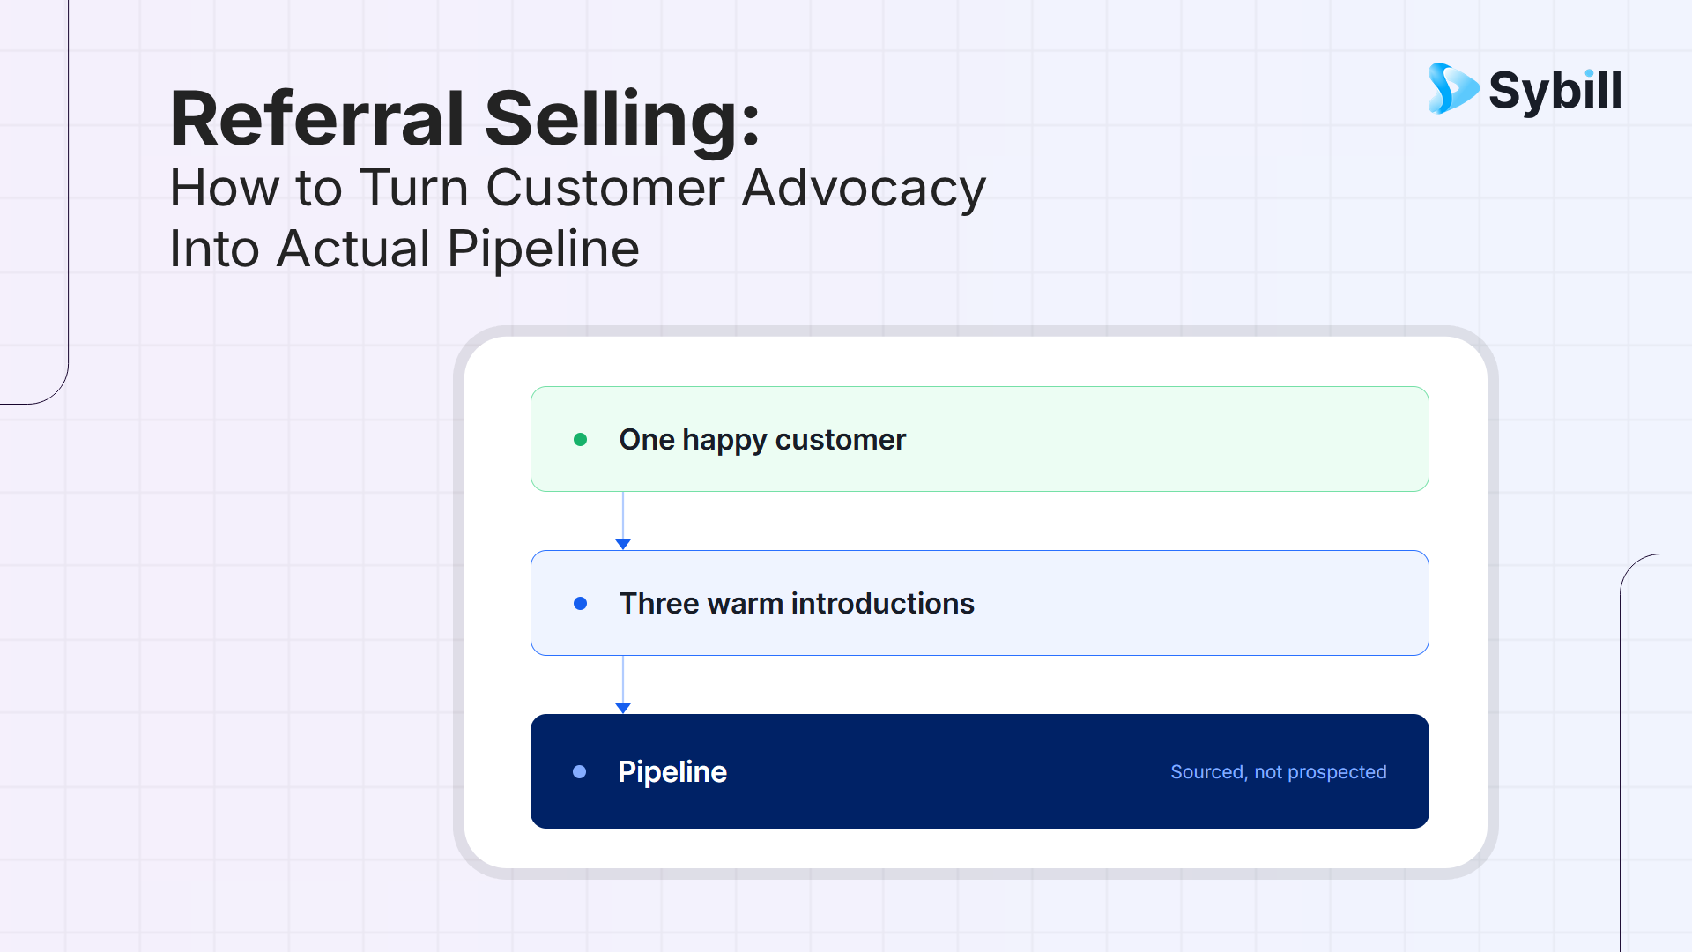Click the arrowhead pointing to the Pipeline box

coord(623,709)
